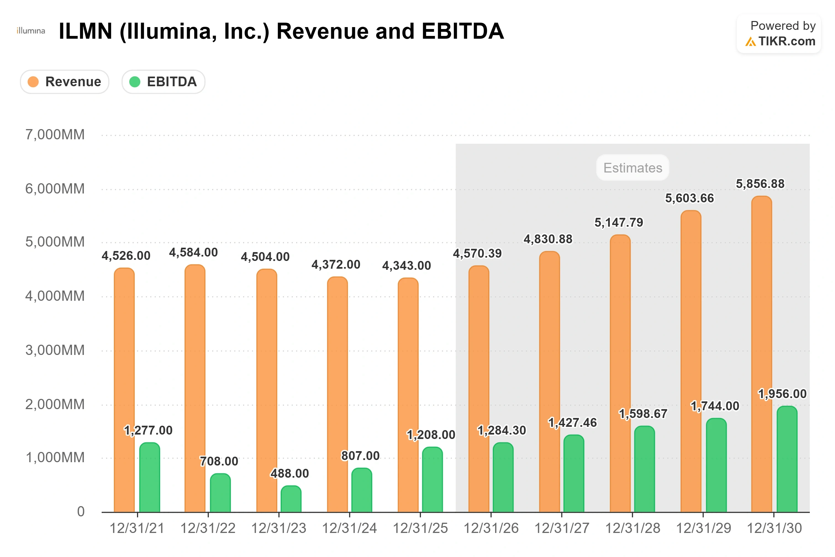This screenshot has width=835, height=557.
Task: Click the 12/31/22 orange Revenue bar
Action: coord(195,388)
